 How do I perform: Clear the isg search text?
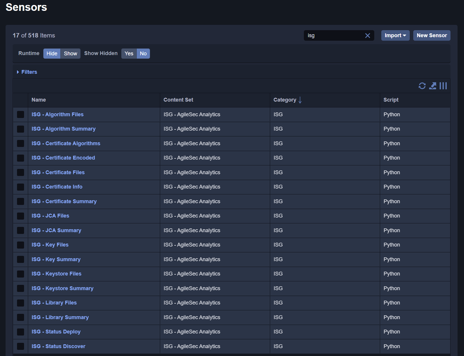[x=368, y=35]
